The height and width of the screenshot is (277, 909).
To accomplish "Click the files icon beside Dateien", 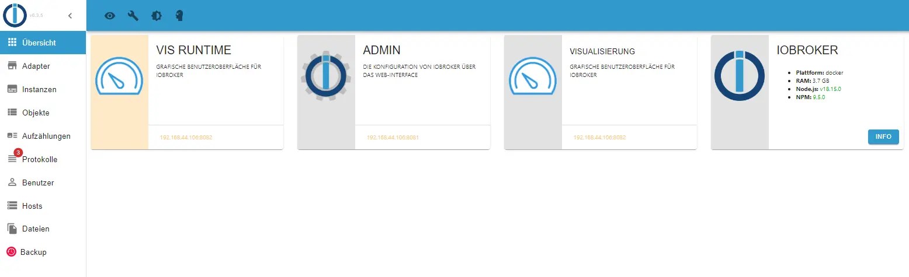I will (12, 229).
